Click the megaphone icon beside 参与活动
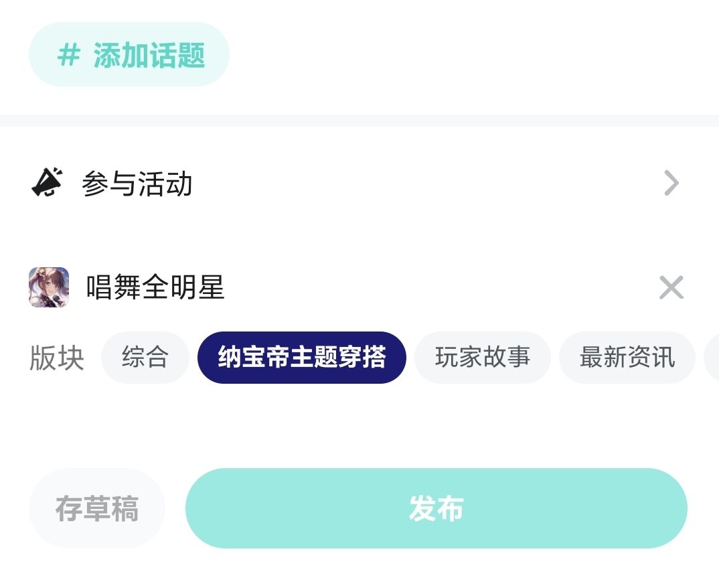Screen dimensions: 719x588 [x=47, y=183]
